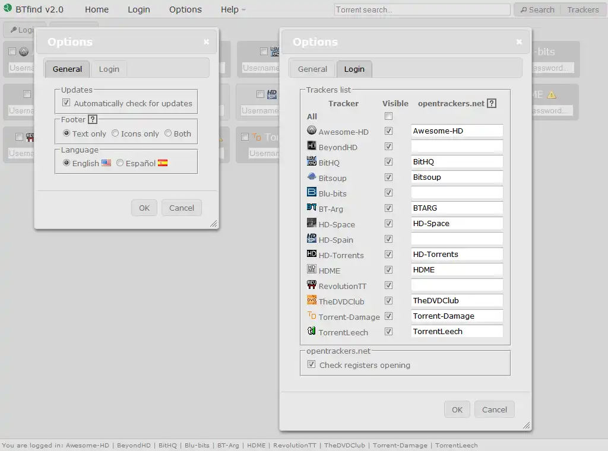Uncheck Bitsoup visible checkbox

click(x=388, y=177)
